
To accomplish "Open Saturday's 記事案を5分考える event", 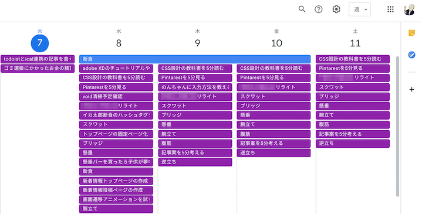I will pyautogui.click(x=353, y=134).
